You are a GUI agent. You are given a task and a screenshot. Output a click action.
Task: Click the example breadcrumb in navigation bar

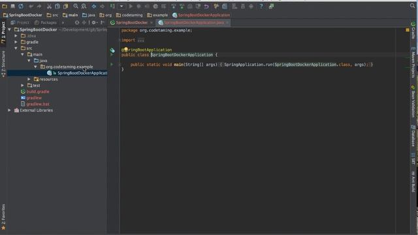point(157,15)
